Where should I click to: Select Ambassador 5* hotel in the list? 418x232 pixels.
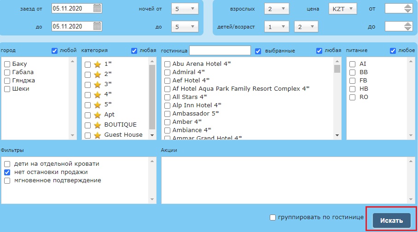tap(168, 114)
